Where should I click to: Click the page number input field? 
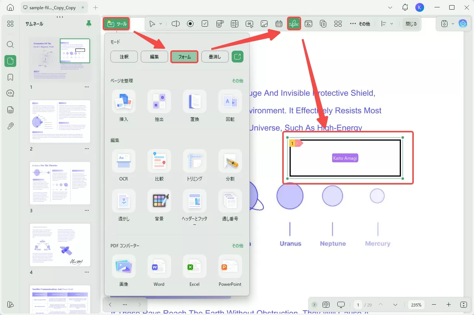pyautogui.click(x=358, y=305)
